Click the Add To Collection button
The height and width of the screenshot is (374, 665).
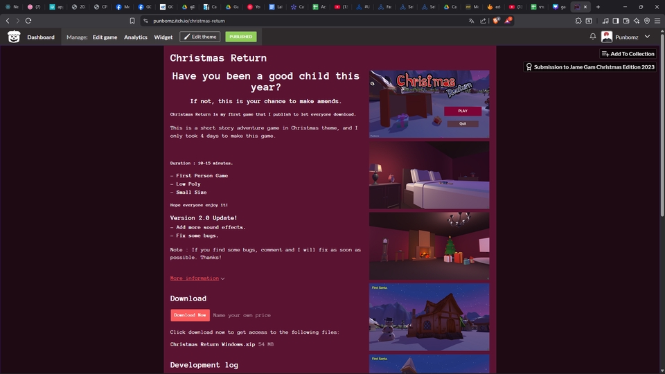pyautogui.click(x=628, y=54)
